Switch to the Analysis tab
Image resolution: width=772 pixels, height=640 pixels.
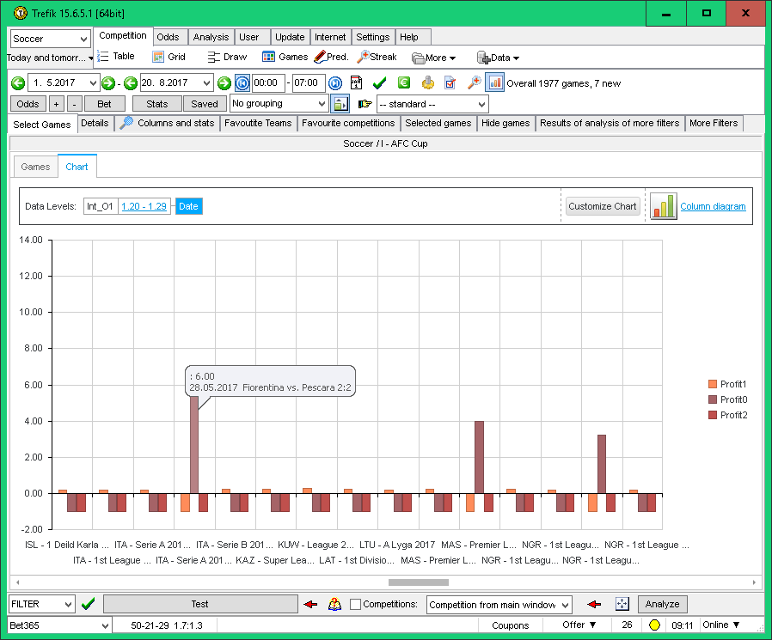pyautogui.click(x=211, y=37)
